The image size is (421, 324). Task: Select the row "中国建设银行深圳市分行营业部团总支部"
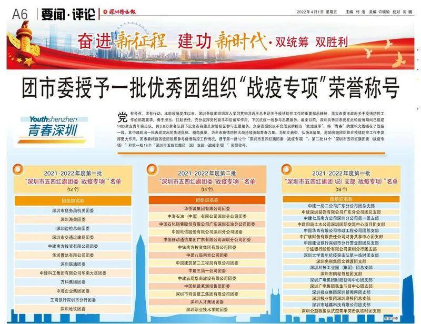(341, 243)
